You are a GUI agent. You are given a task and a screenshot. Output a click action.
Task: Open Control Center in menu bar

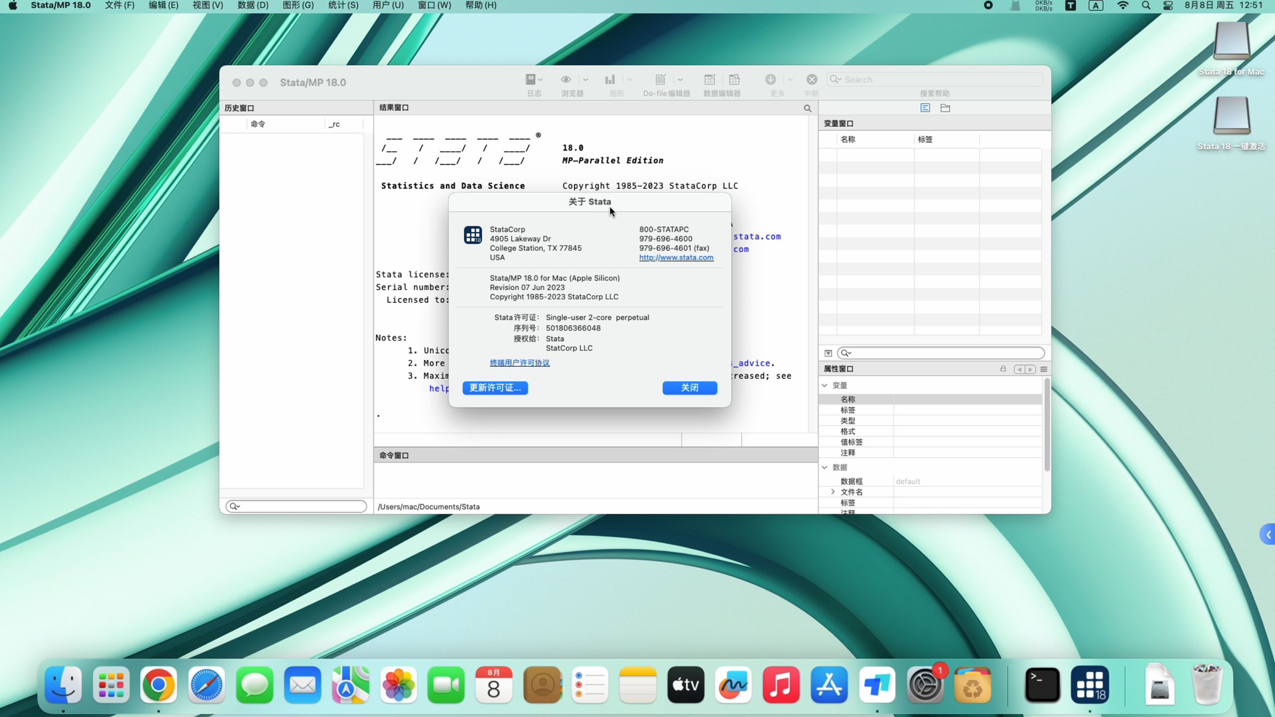point(1168,5)
